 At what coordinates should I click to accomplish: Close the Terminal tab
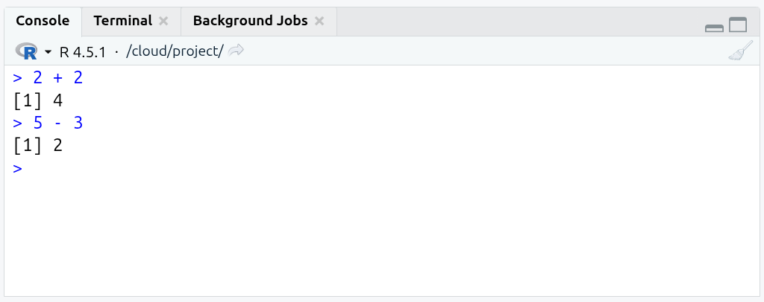tap(164, 21)
